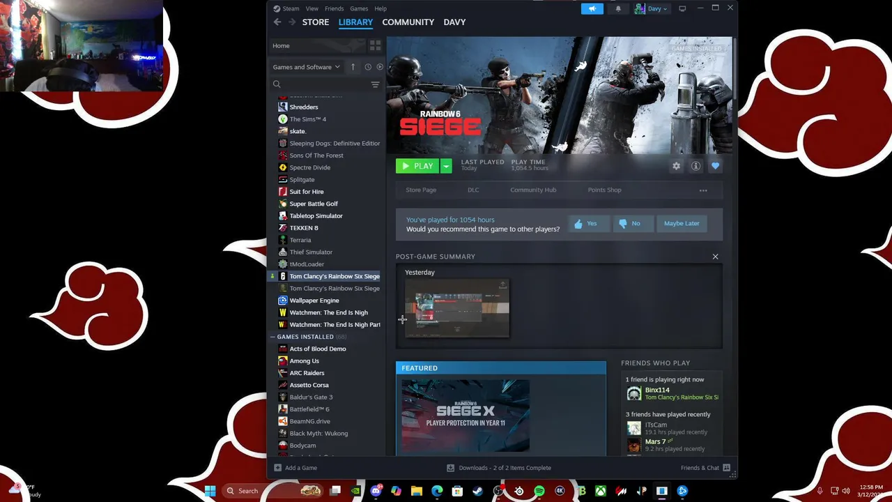
Task: Select Black Myth: Wukong in the list
Action: pos(318,434)
